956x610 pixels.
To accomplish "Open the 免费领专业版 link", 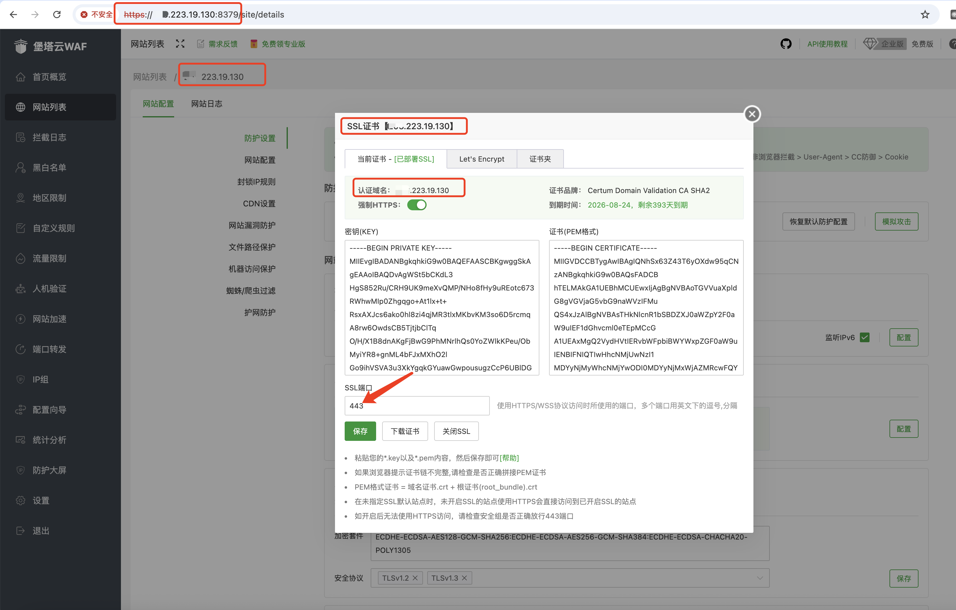I will (x=278, y=44).
